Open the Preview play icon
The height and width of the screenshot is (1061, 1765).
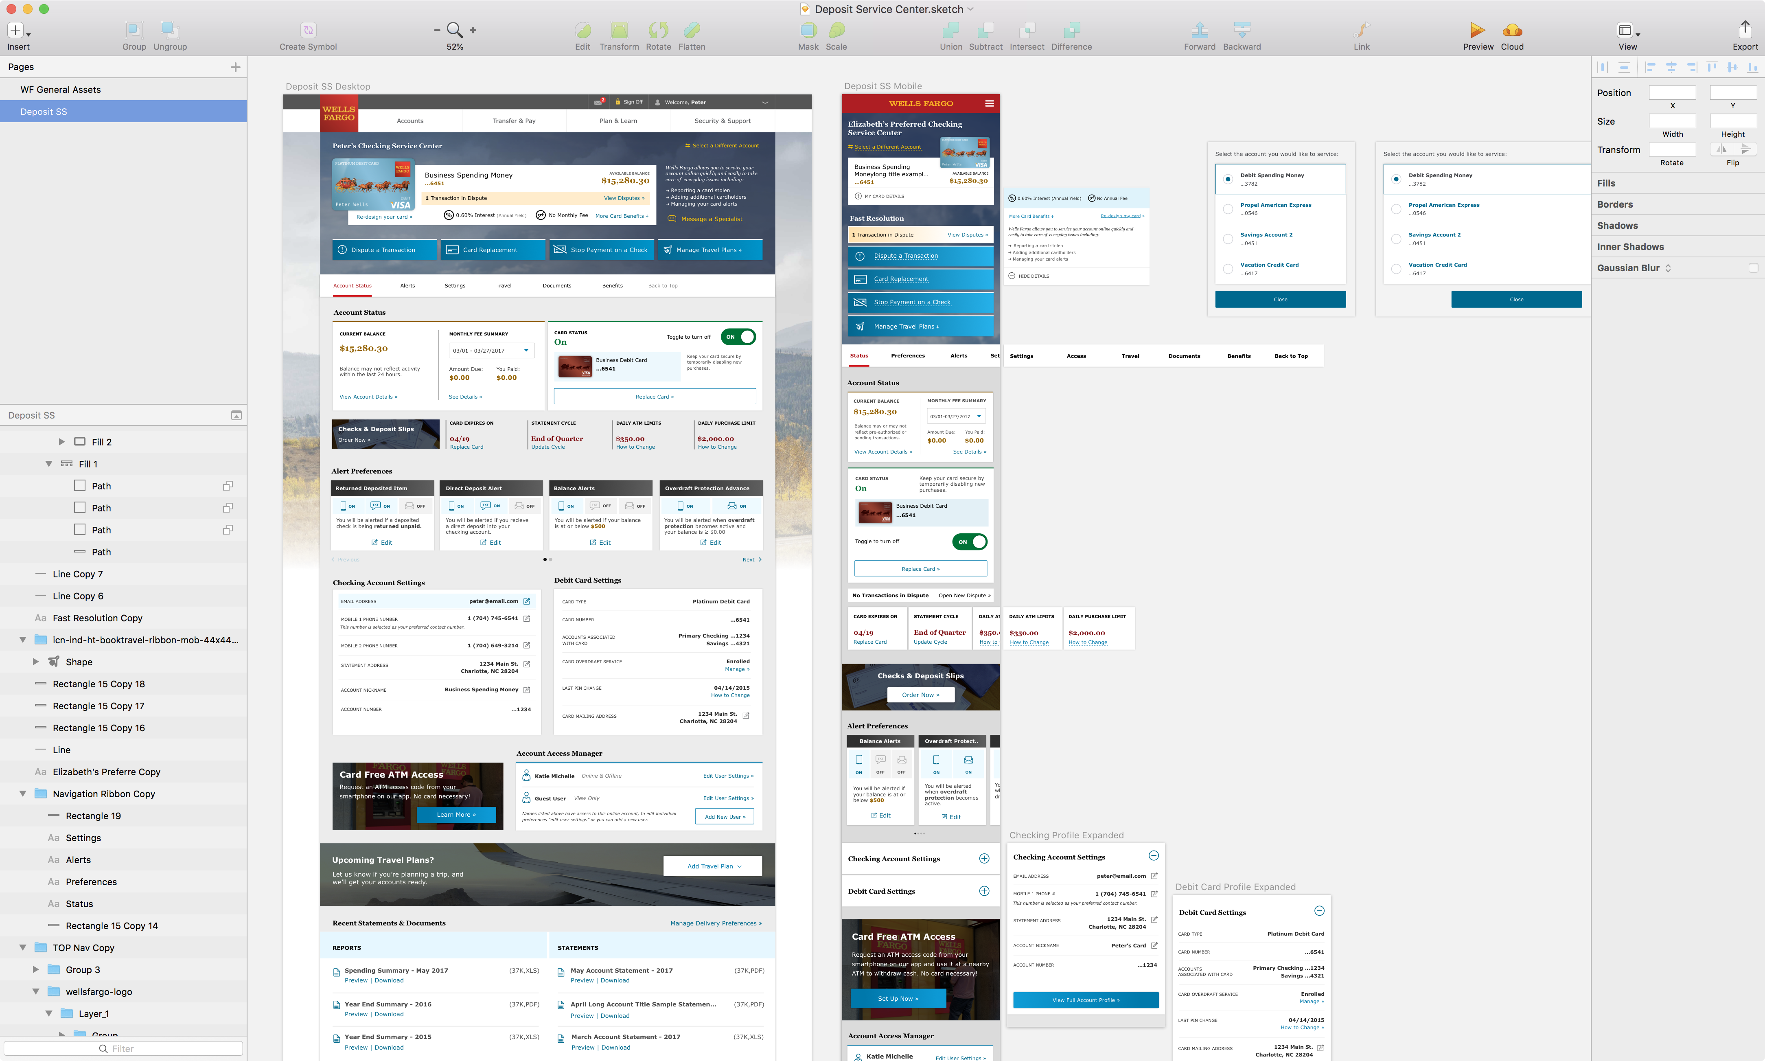pos(1477,31)
